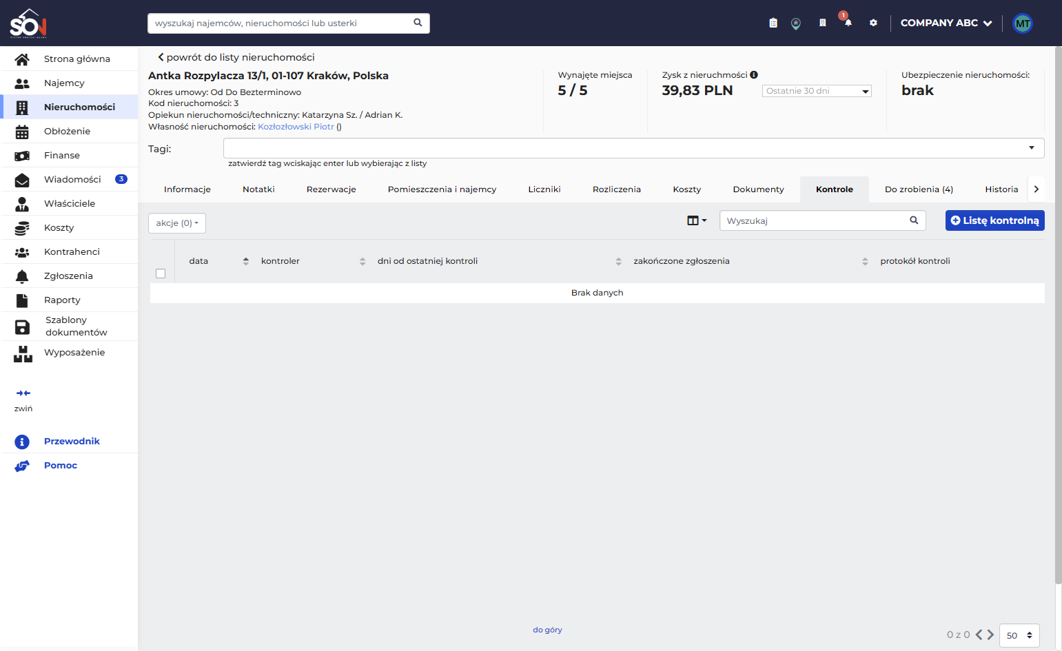Open the Pomieszczenia i najemcy tab
Image resolution: width=1062 pixels, height=651 pixels.
[442, 189]
